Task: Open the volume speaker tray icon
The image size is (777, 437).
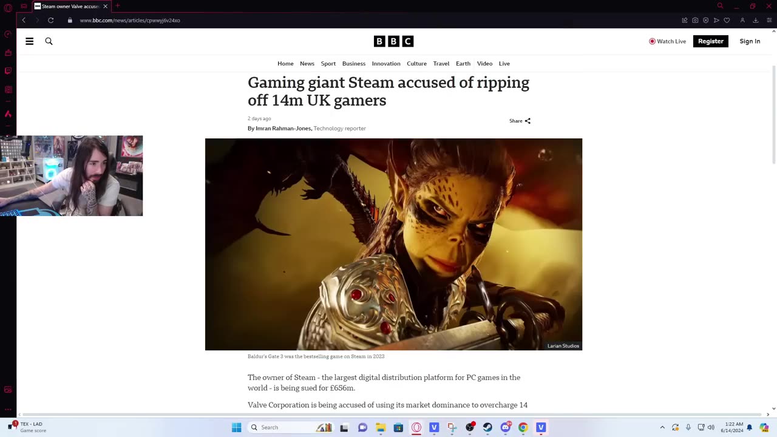Action: pos(711,427)
